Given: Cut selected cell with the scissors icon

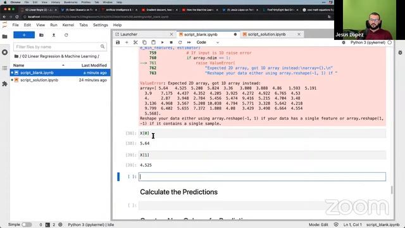Looking at the screenshot, I should 135,42.
